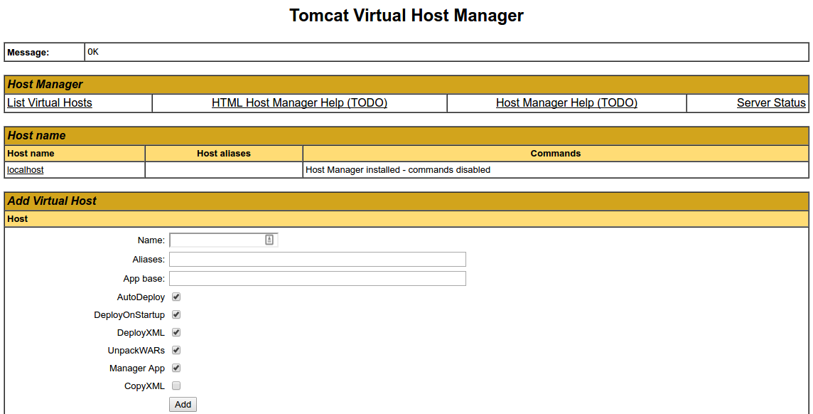
Task: Click the 'Aliases:' label
Action: [x=149, y=260]
